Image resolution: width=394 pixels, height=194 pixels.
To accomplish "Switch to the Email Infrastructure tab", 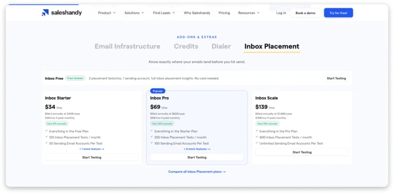I will coord(127,46).
